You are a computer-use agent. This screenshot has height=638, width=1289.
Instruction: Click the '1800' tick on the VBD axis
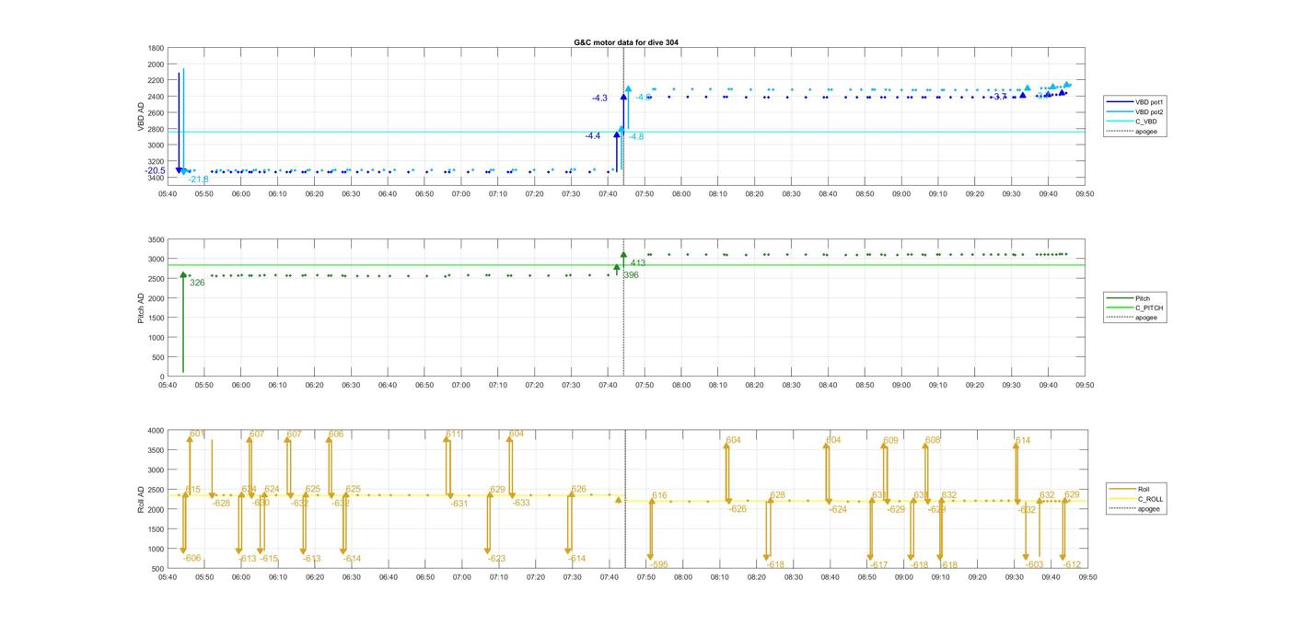155,49
